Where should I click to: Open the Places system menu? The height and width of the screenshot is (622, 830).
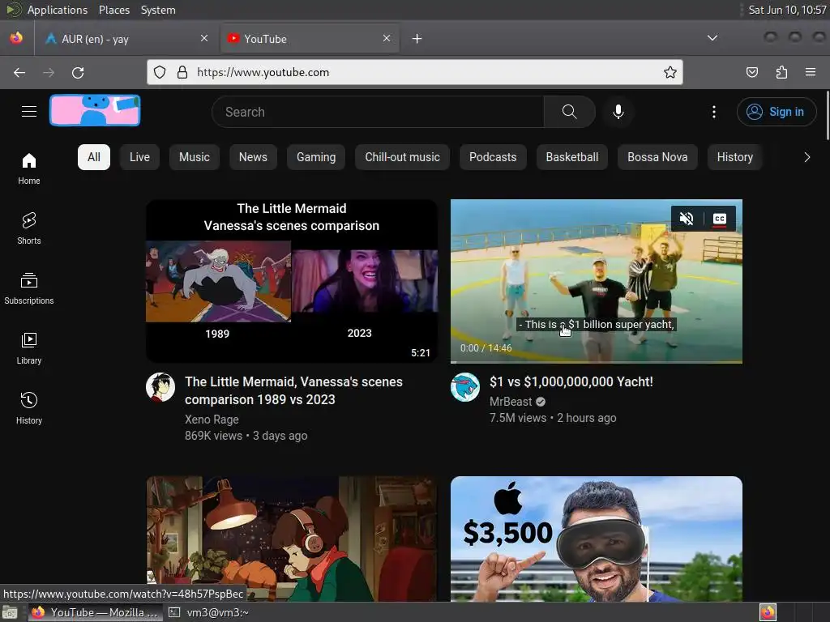pyautogui.click(x=113, y=10)
